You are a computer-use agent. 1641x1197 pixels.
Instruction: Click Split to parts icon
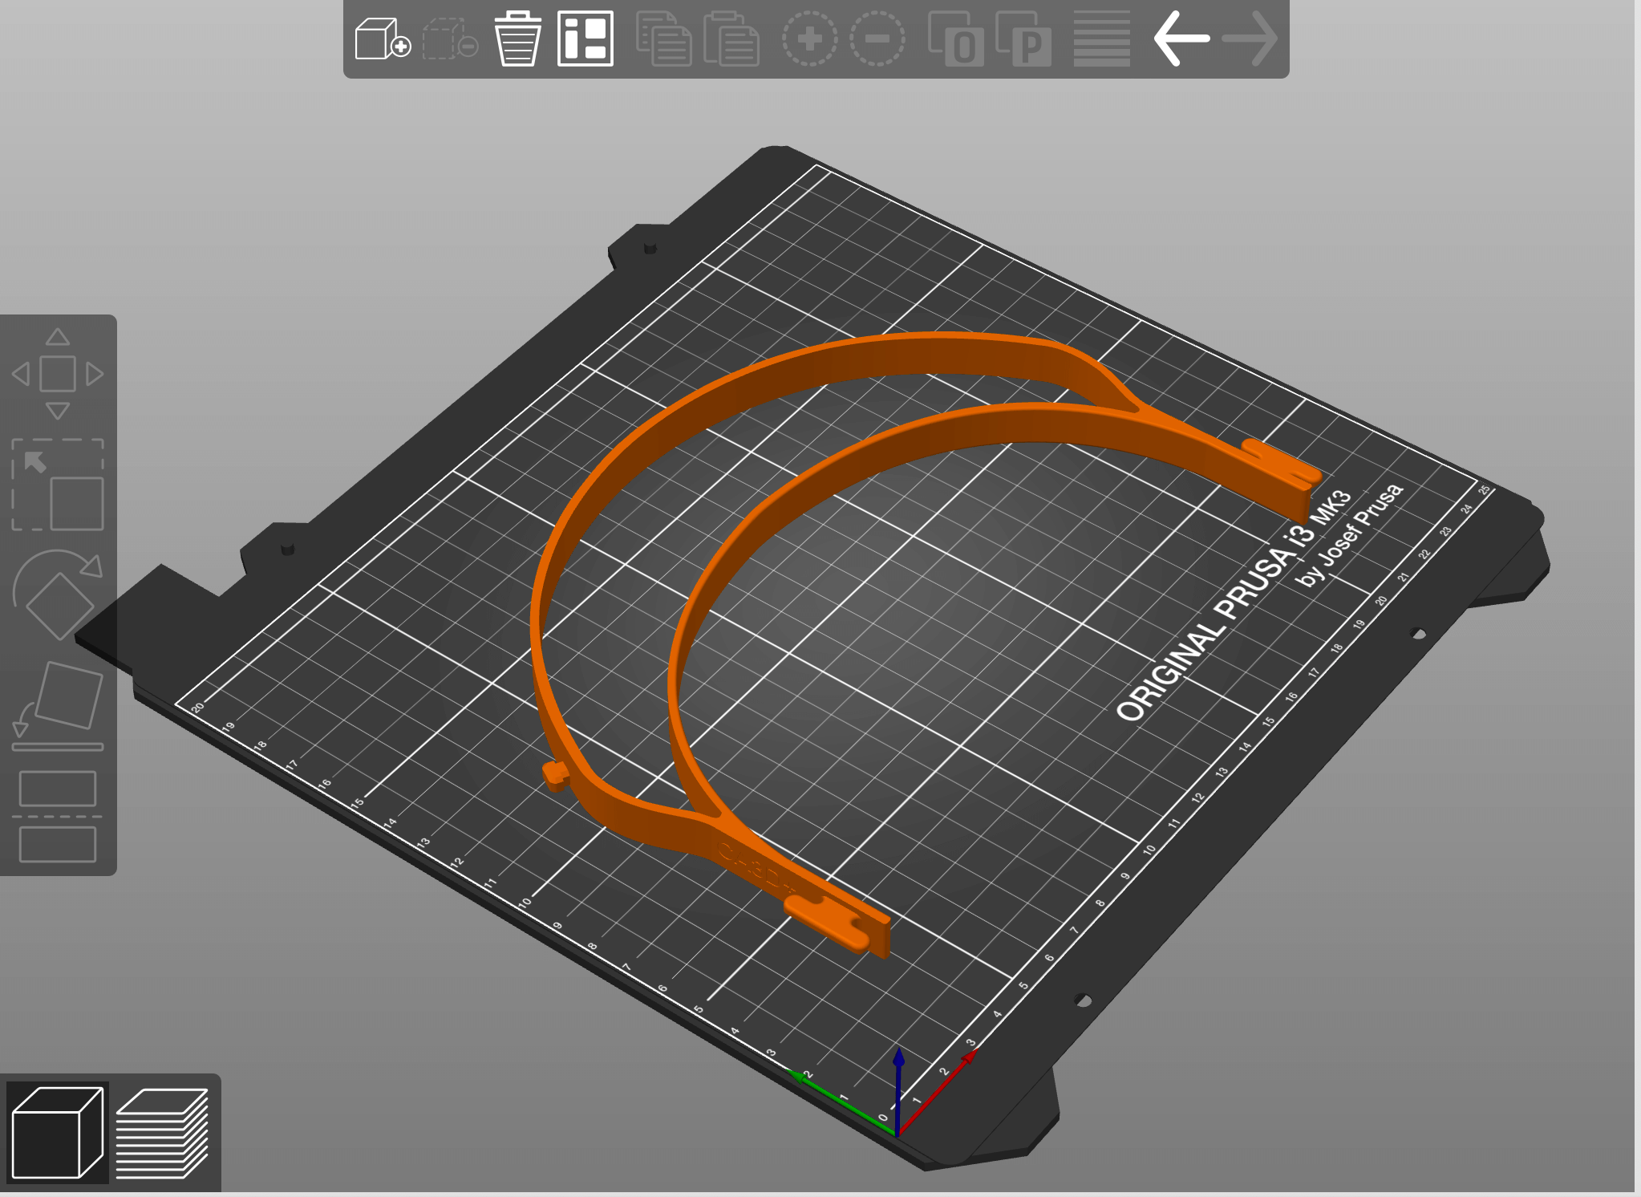[1023, 39]
